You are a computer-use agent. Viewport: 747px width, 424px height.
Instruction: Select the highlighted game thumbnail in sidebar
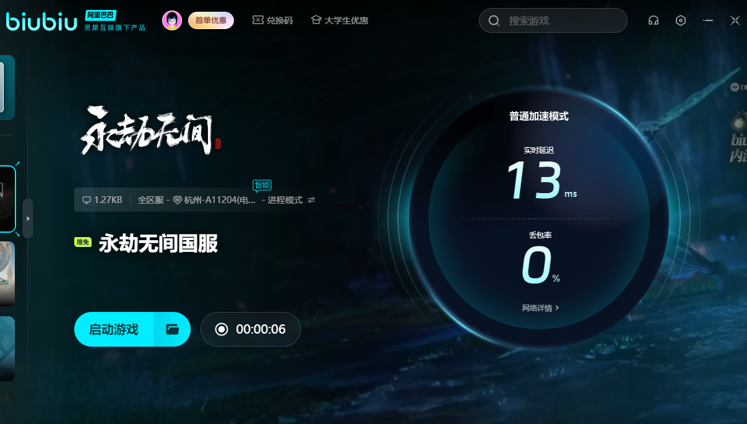pyautogui.click(x=7, y=199)
